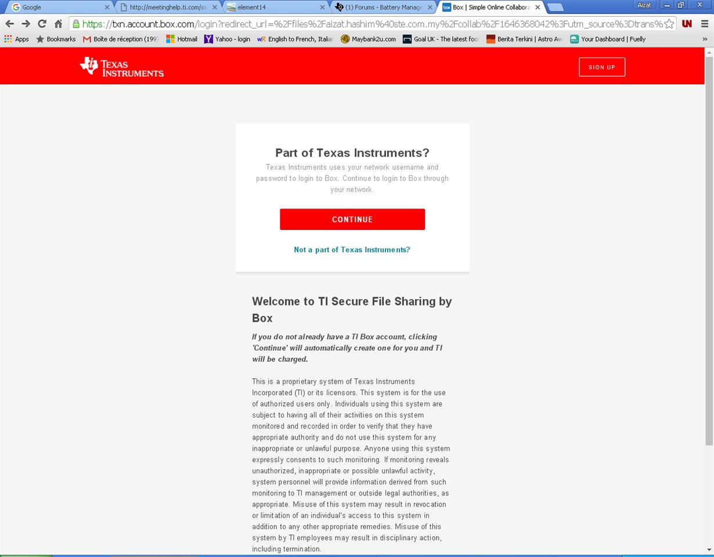Screen dimensions: 714x557
Task: Click the browser Forward arrow
Action: coord(26,24)
